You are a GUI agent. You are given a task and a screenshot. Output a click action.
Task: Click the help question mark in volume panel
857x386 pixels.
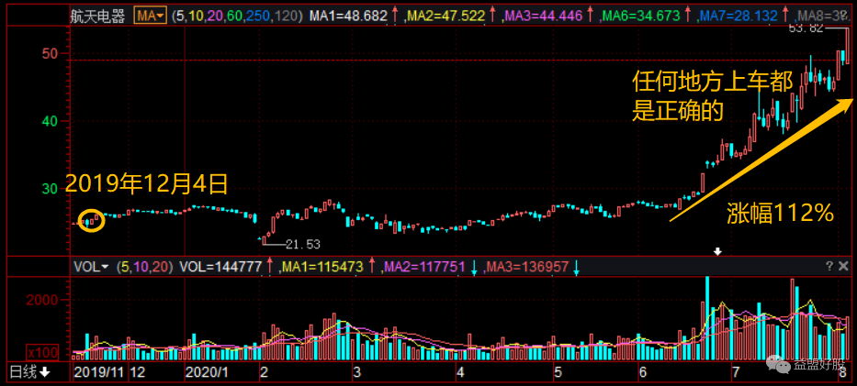829,266
